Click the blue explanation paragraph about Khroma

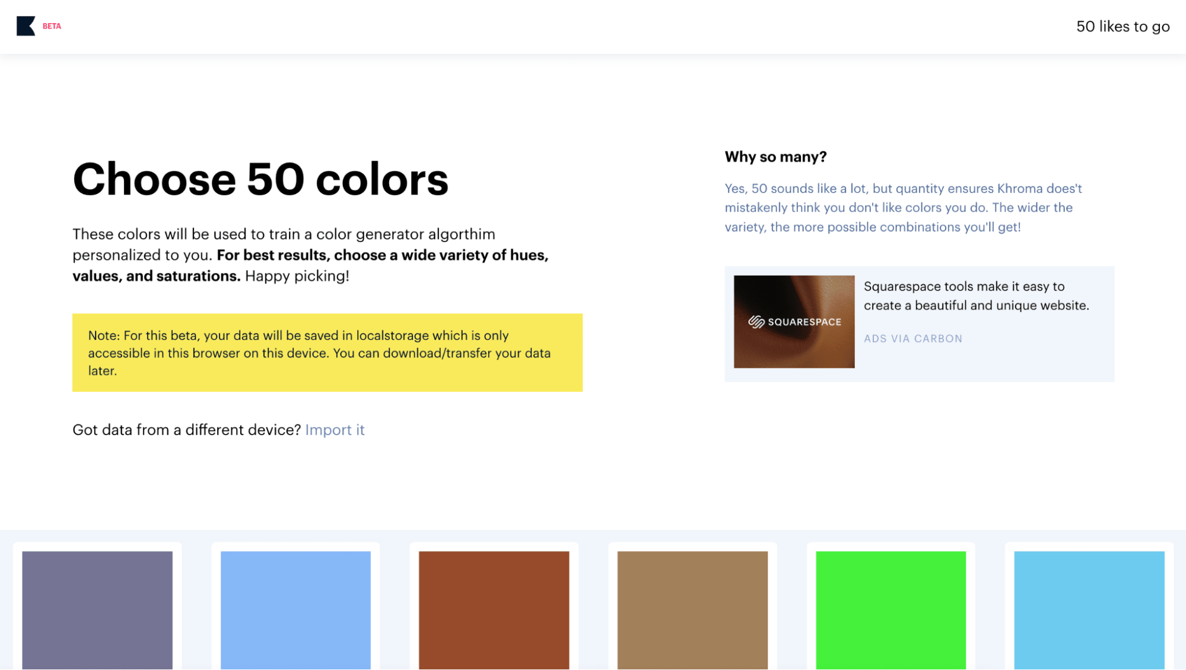pos(902,208)
